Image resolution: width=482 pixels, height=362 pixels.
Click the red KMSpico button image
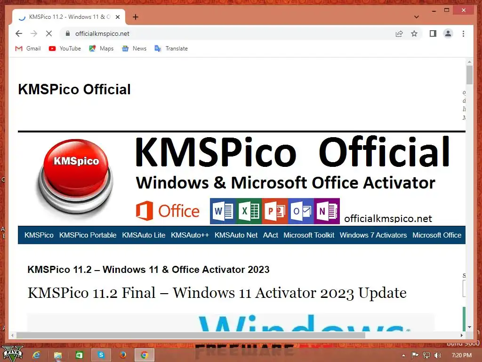pos(75,178)
